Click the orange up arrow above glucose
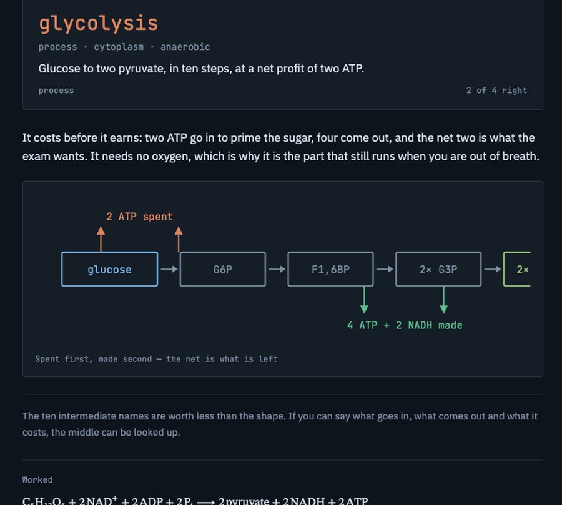 pos(101,238)
